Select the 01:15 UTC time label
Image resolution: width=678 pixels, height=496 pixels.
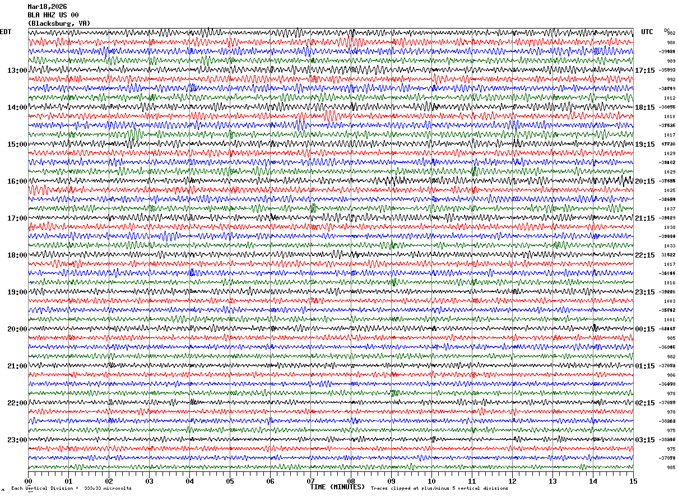pyautogui.click(x=645, y=366)
